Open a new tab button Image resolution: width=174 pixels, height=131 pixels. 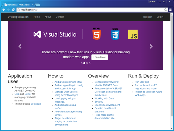tap(38, 5)
